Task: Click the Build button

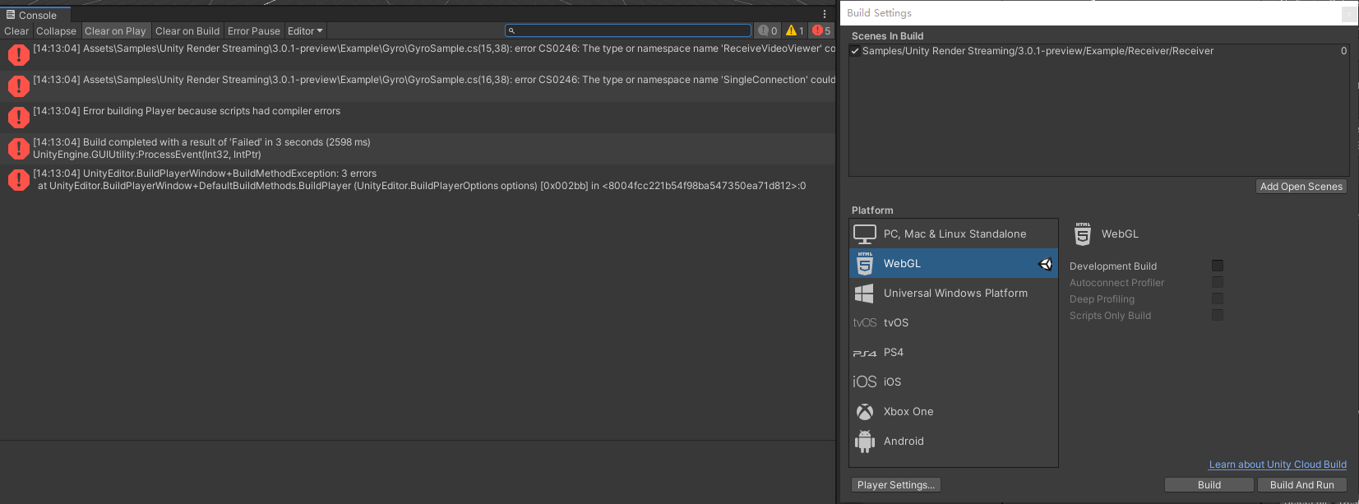Action: tap(1209, 485)
